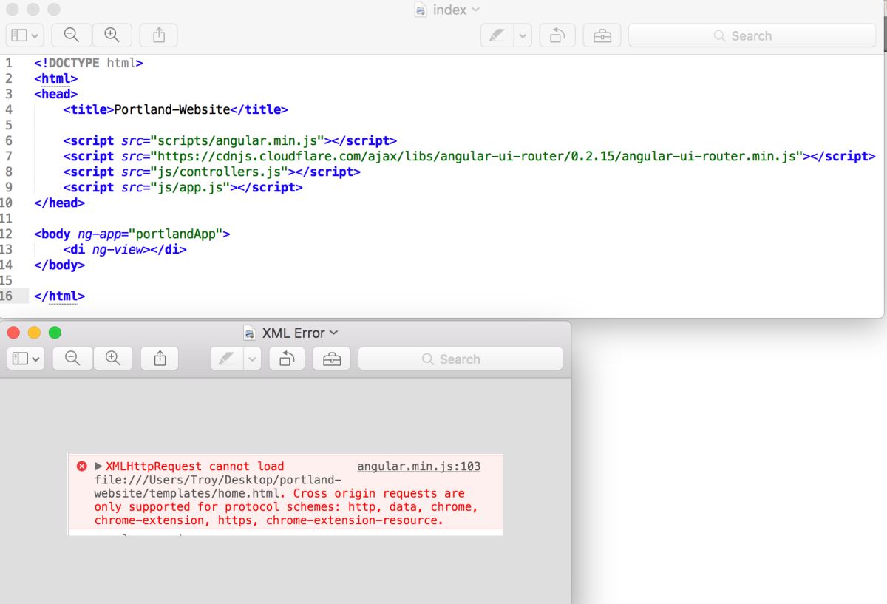The image size is (887, 604).
Task: Click the Portland-Website title text
Action: pos(172,109)
